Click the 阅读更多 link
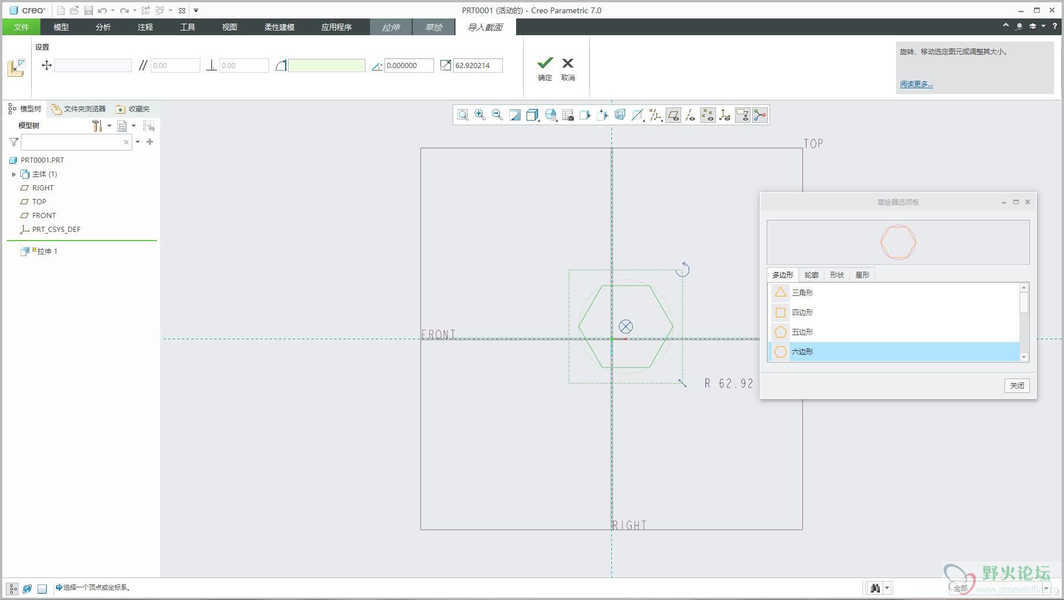1064x600 pixels. [x=916, y=84]
